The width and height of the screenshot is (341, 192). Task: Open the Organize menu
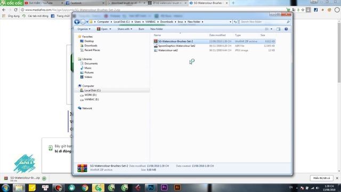click(84, 29)
